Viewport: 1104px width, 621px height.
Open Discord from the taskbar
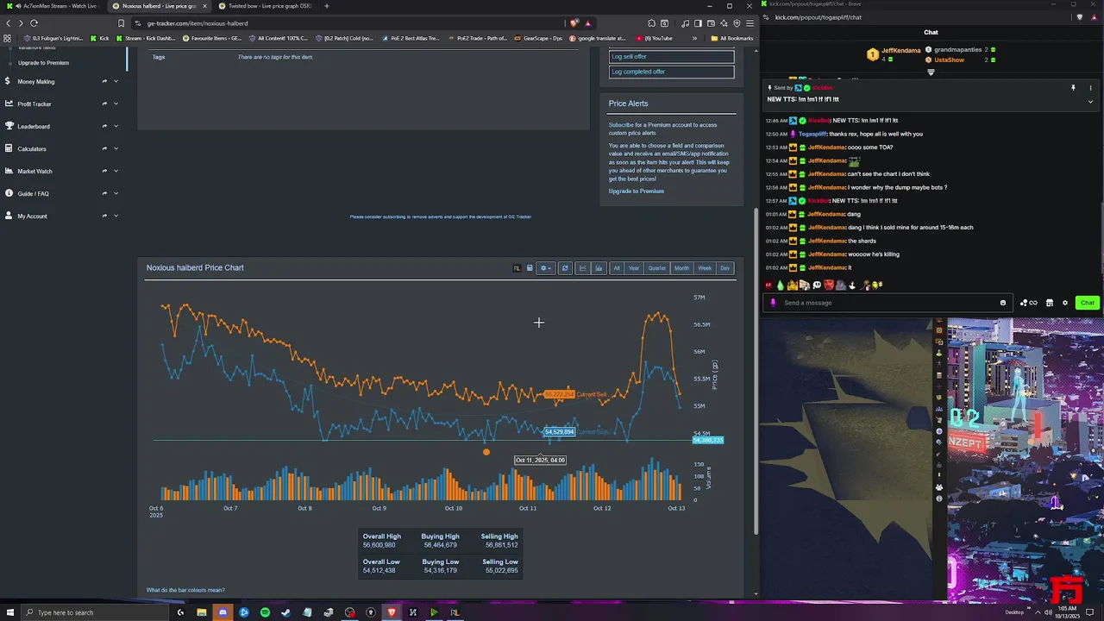coord(223,612)
